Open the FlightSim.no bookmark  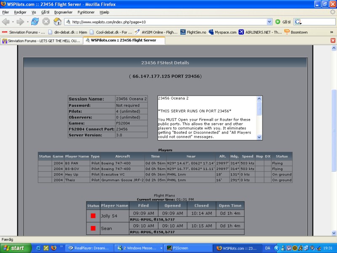click(196, 32)
